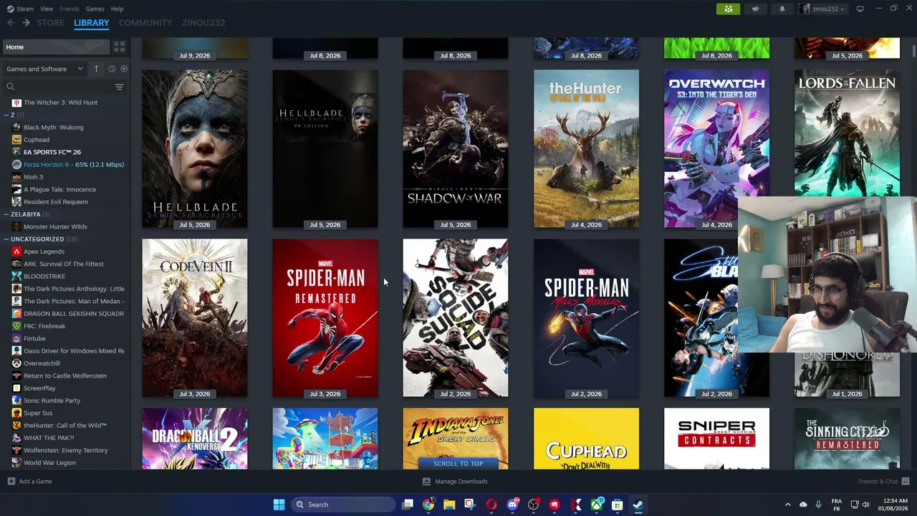Screen dimensions: 917x516
Task: Open the zinou232 account dropdown
Action: [822, 9]
